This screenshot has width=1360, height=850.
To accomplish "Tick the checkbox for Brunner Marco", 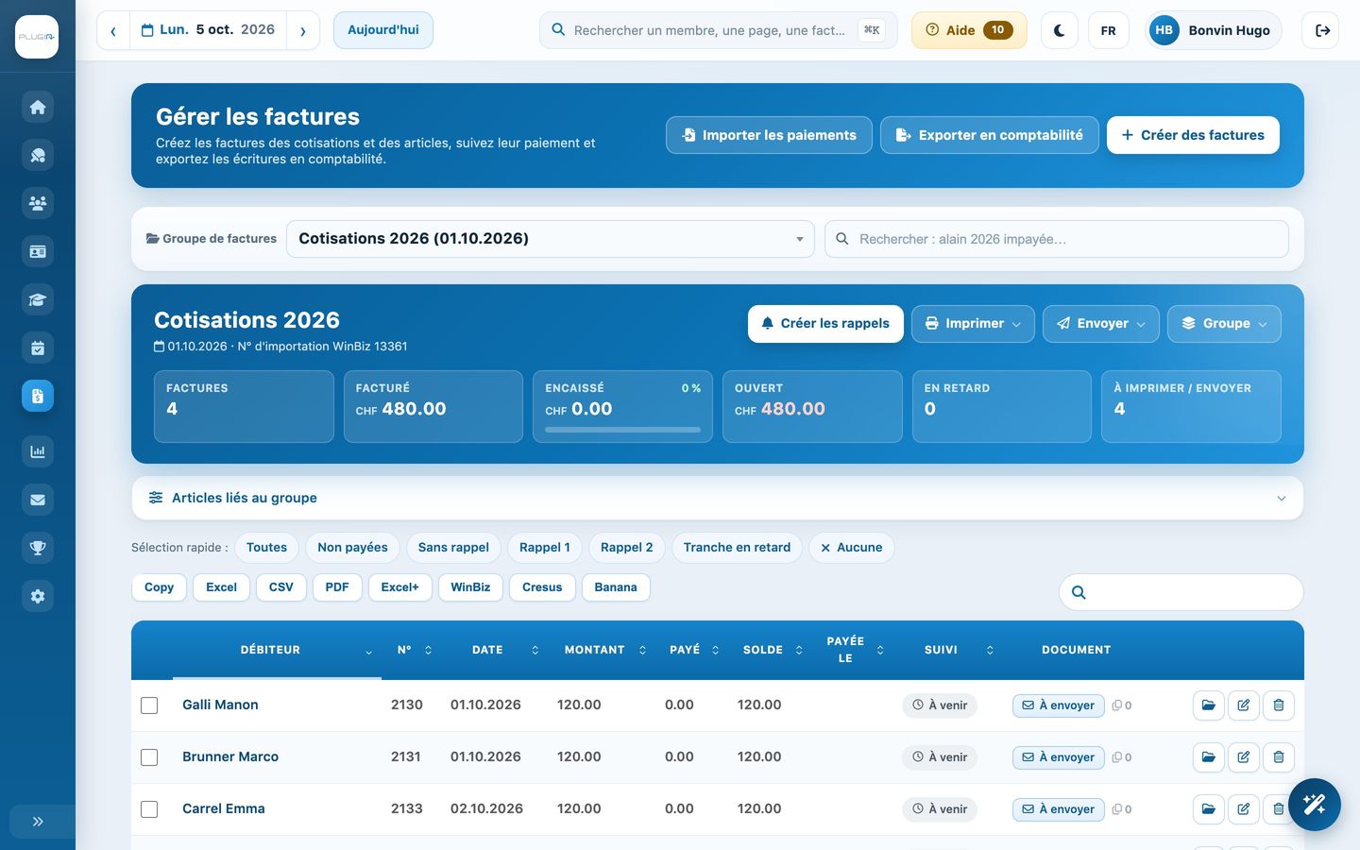I will click(x=149, y=757).
